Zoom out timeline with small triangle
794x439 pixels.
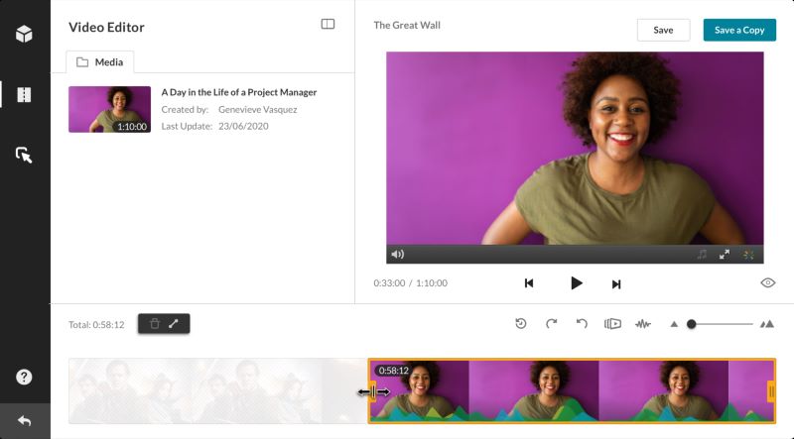pos(674,324)
